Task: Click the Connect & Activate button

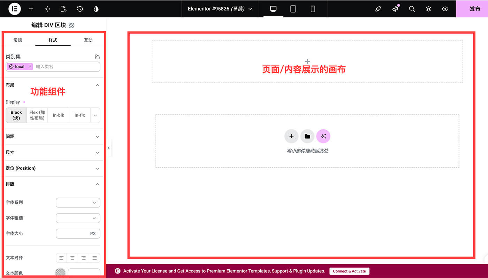Action: tap(349, 271)
